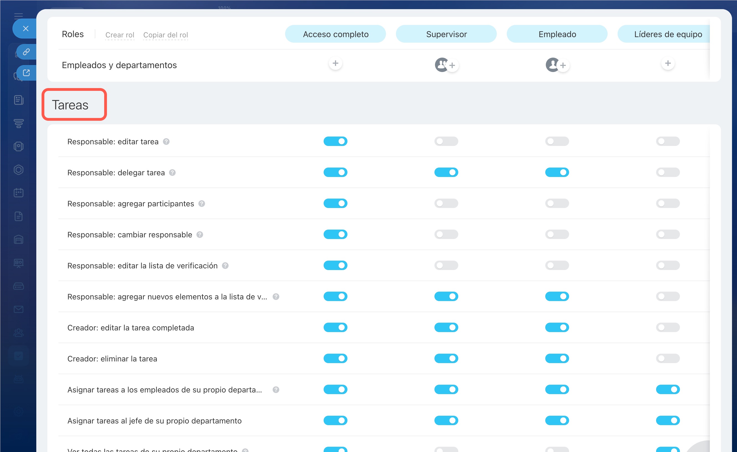Open panel in new window icon

(x=26, y=73)
